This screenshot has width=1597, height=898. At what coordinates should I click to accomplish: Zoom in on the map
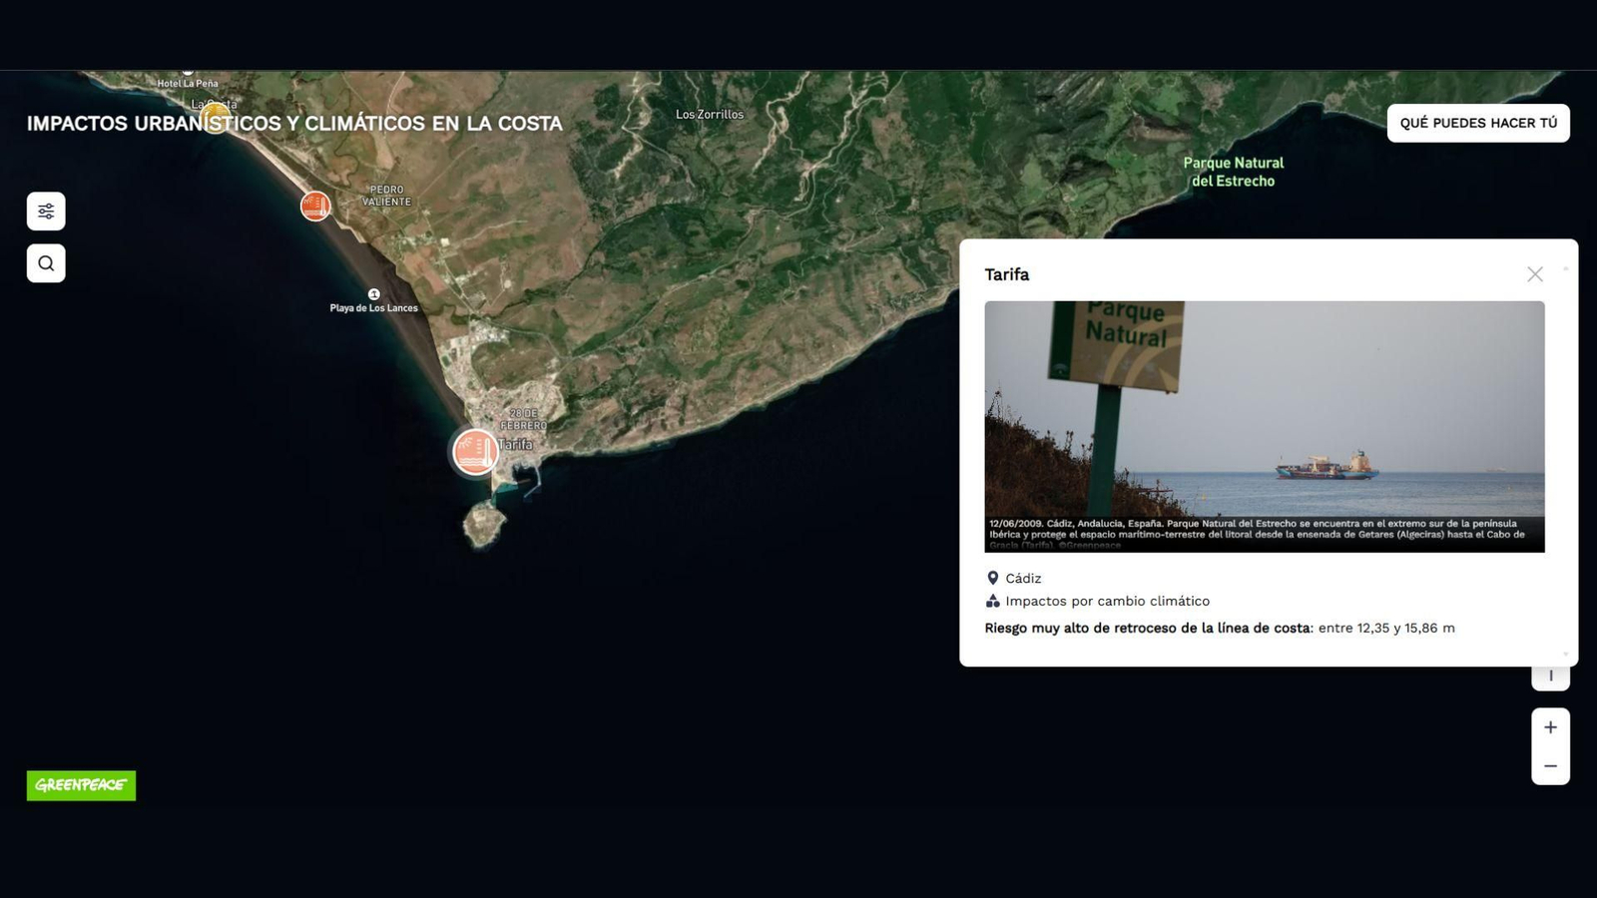1550,727
